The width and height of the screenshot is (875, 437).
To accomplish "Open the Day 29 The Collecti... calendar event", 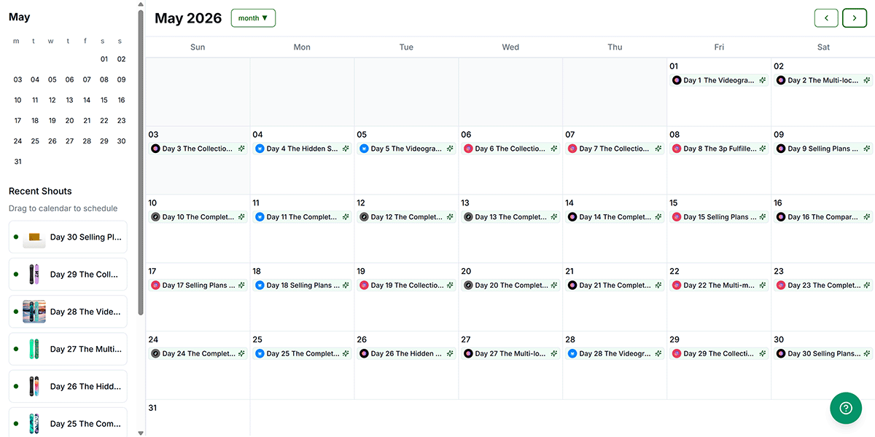I will (719, 354).
